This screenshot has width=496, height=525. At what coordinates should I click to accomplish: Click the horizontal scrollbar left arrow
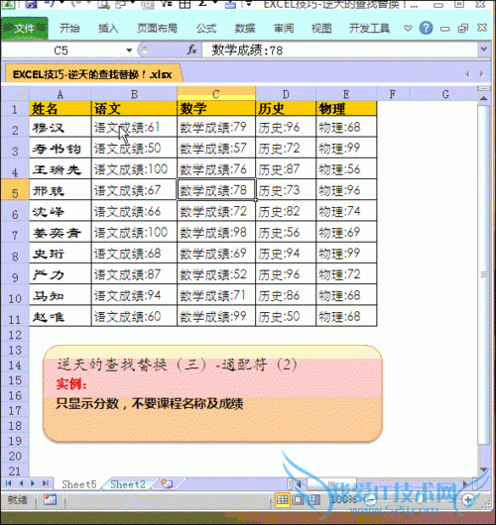click(300, 483)
